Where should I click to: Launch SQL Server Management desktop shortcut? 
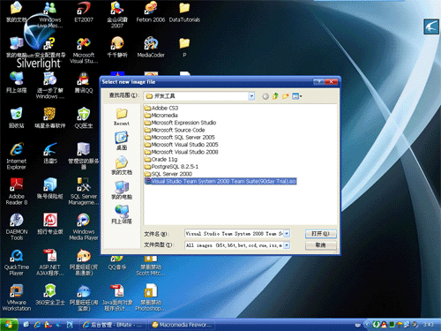[84, 192]
